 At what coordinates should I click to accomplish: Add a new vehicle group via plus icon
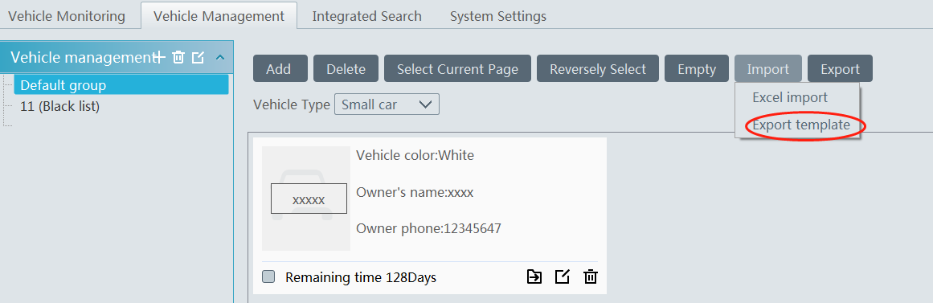158,57
